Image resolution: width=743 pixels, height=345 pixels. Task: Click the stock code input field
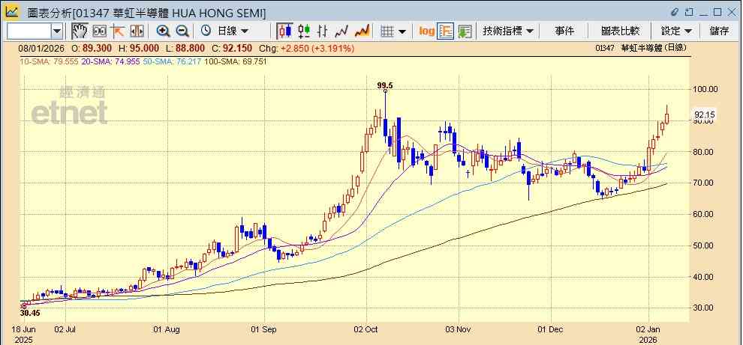tap(29, 31)
